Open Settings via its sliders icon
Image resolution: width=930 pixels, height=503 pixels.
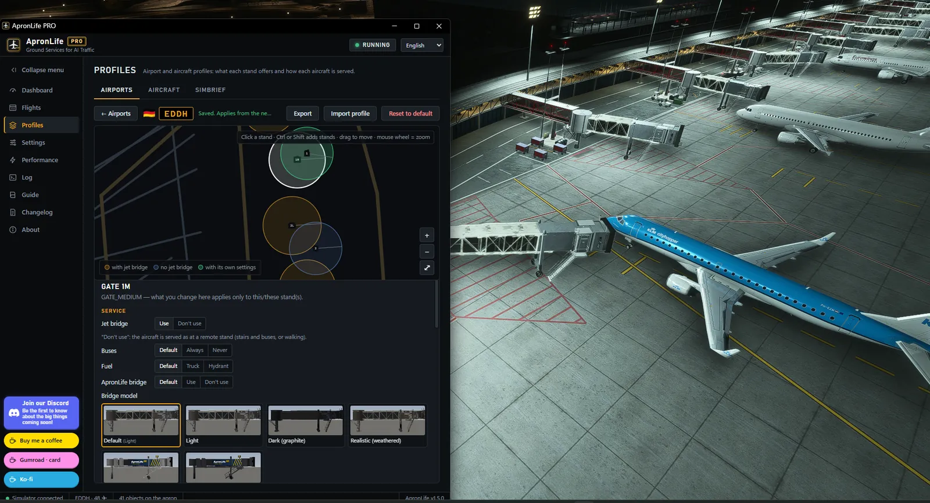pos(13,143)
